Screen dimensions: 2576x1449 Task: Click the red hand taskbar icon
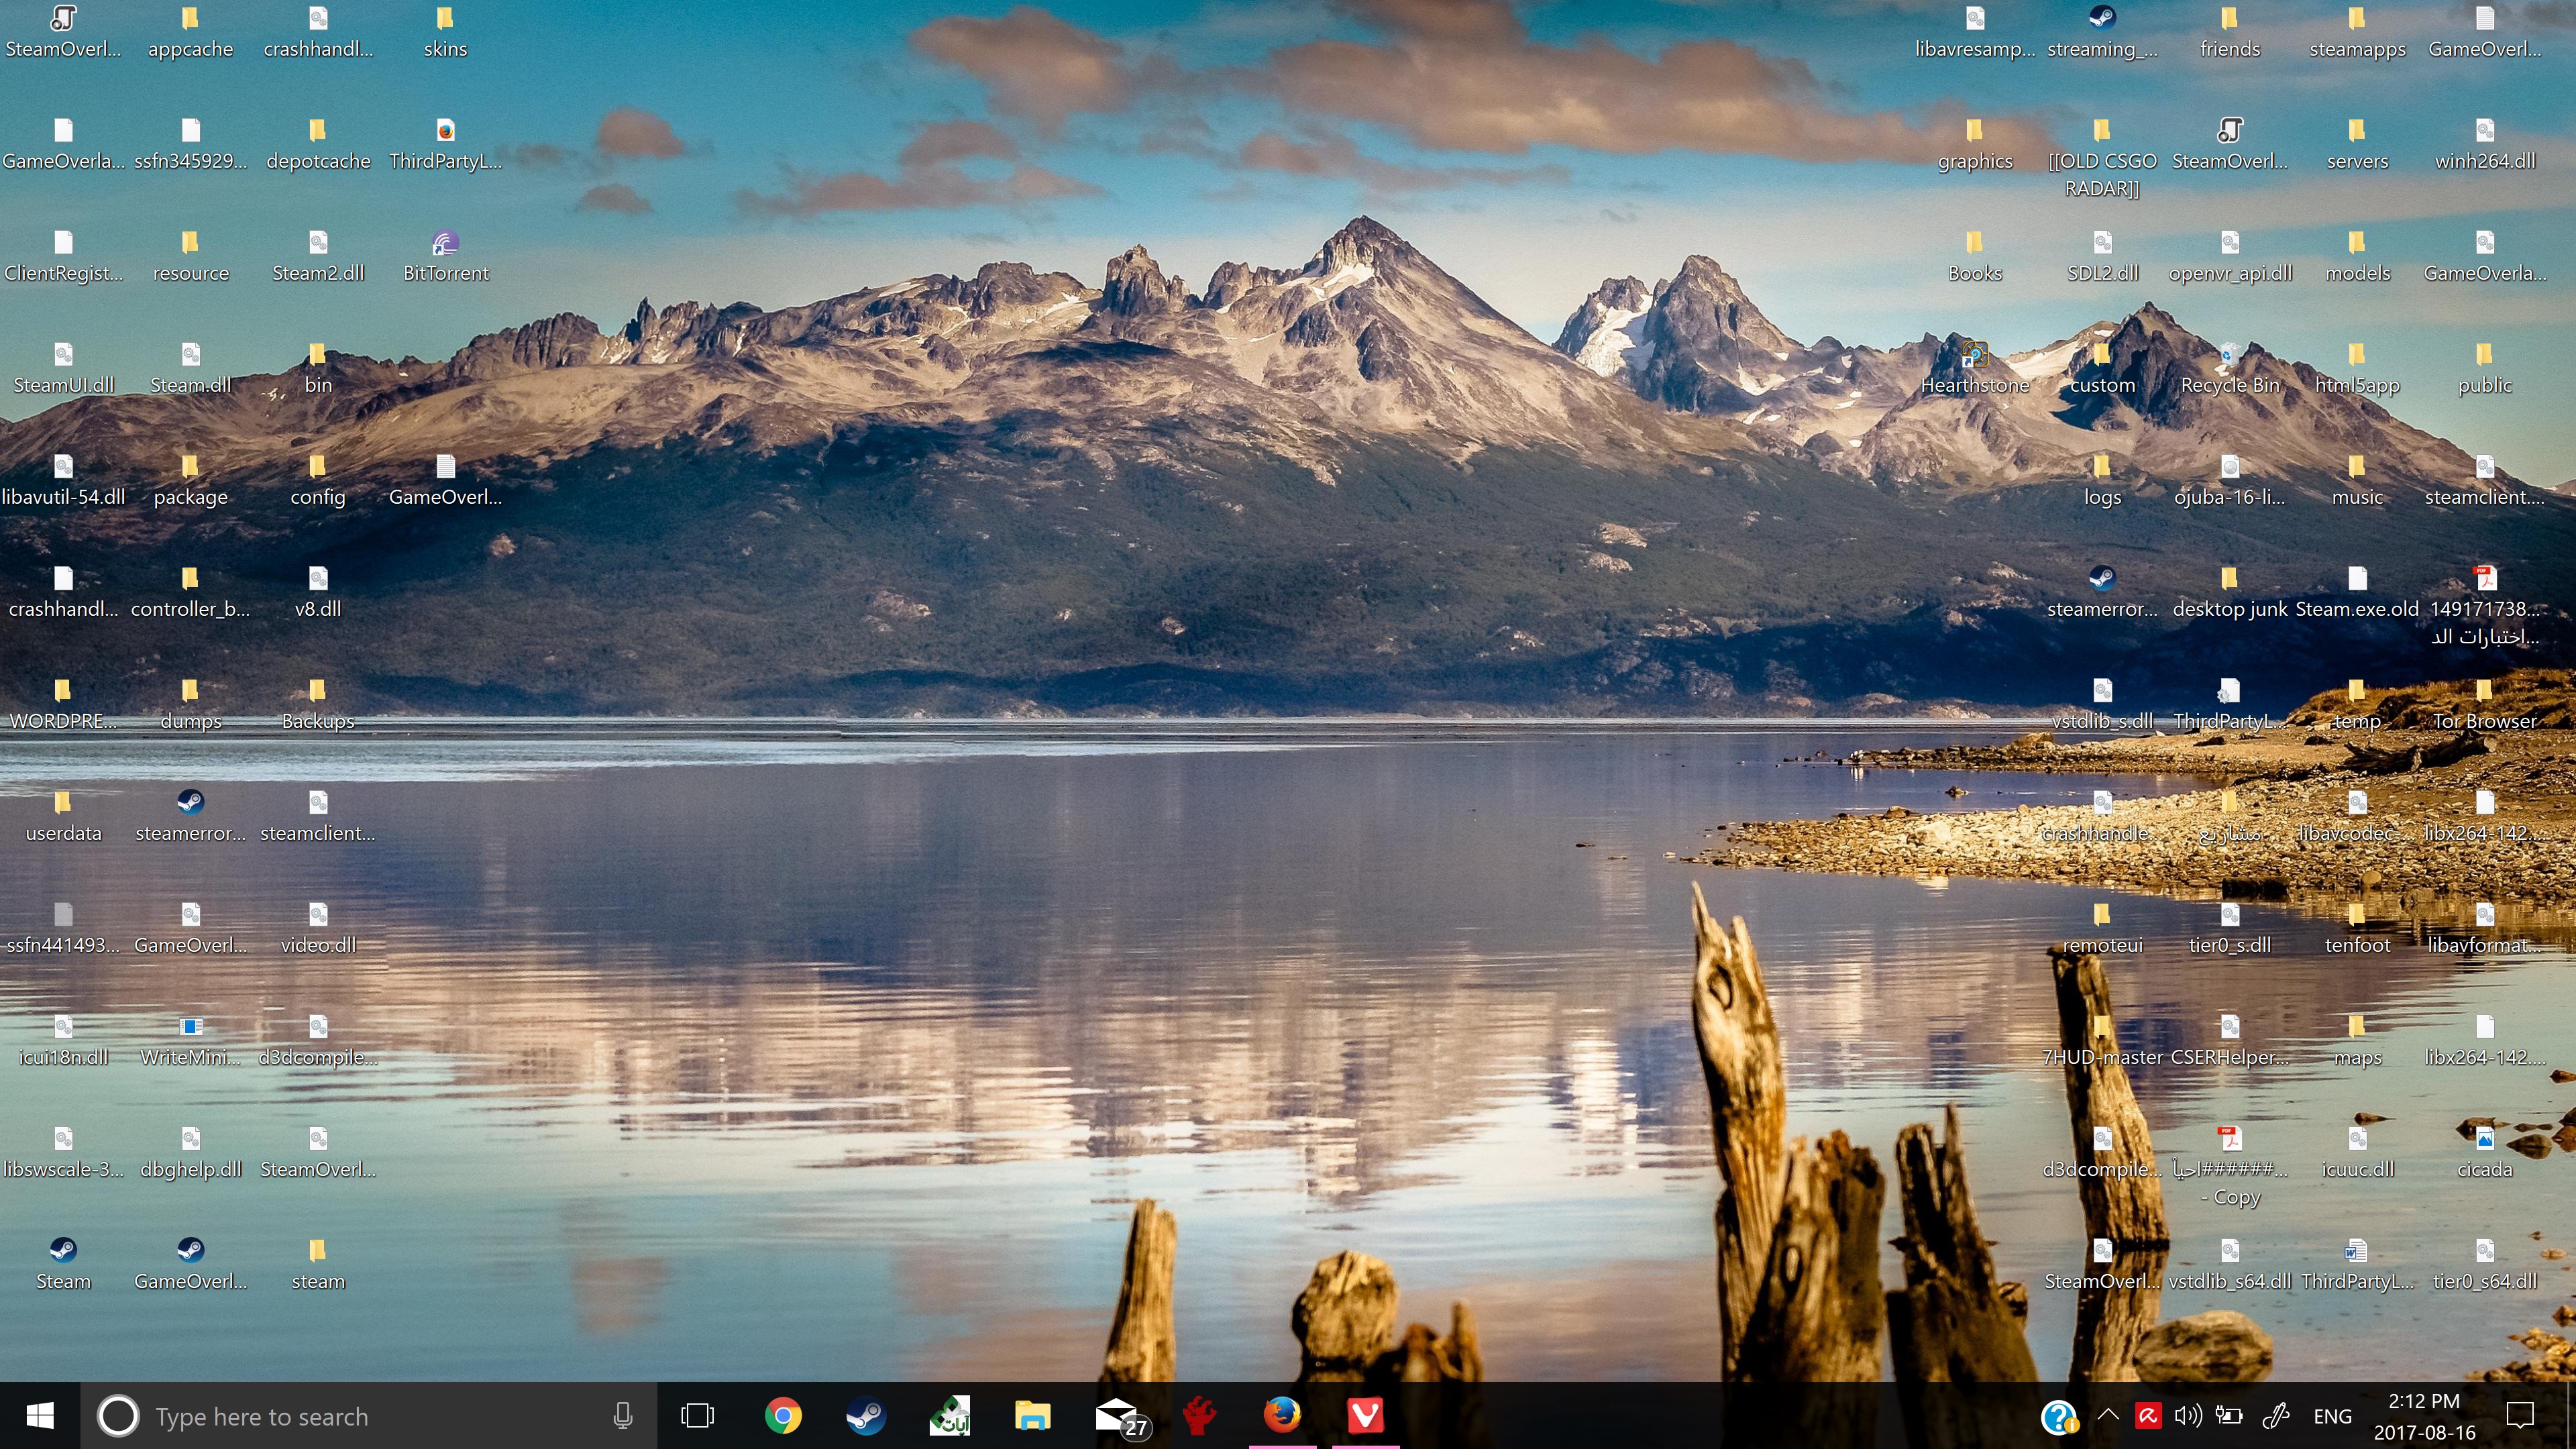click(x=1199, y=1416)
